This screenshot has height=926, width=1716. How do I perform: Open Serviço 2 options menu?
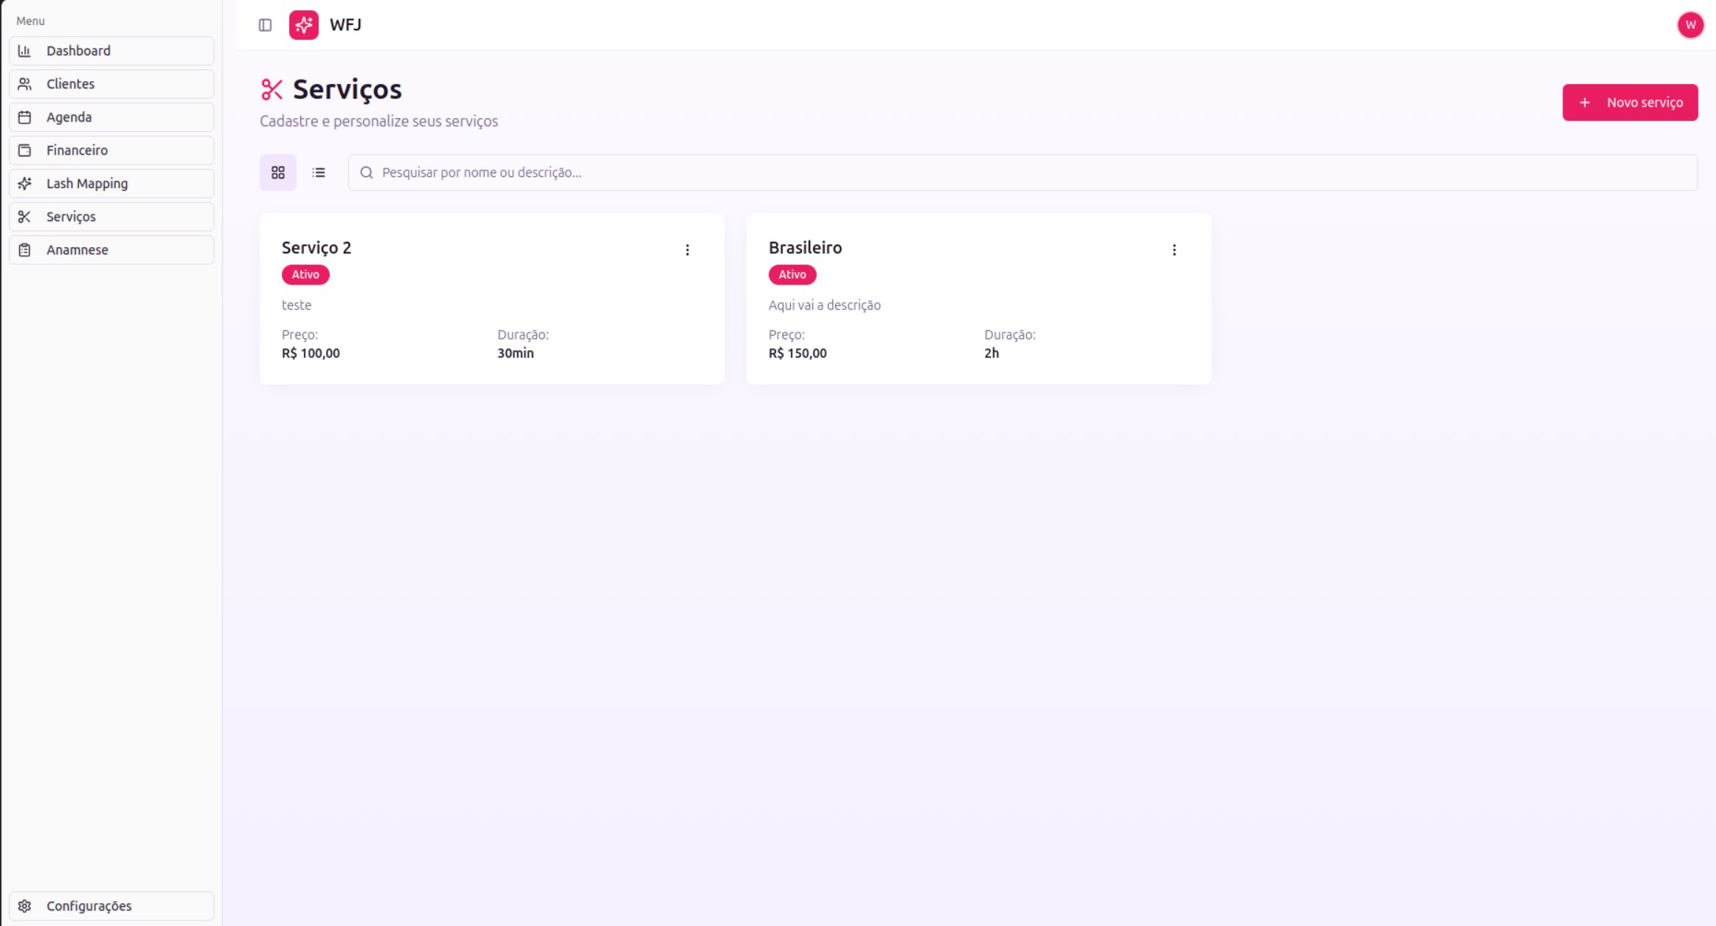pos(688,250)
